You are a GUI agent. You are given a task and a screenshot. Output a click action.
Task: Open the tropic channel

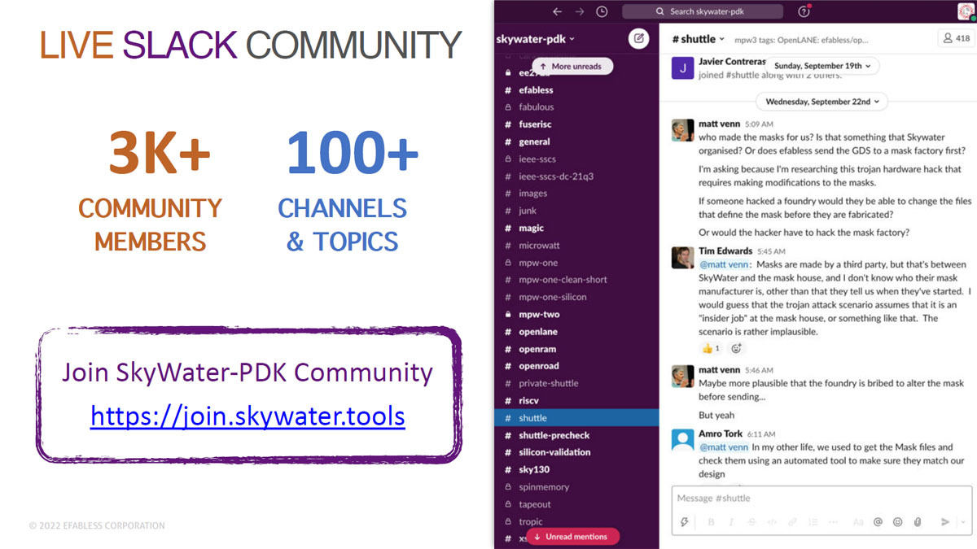531,522
